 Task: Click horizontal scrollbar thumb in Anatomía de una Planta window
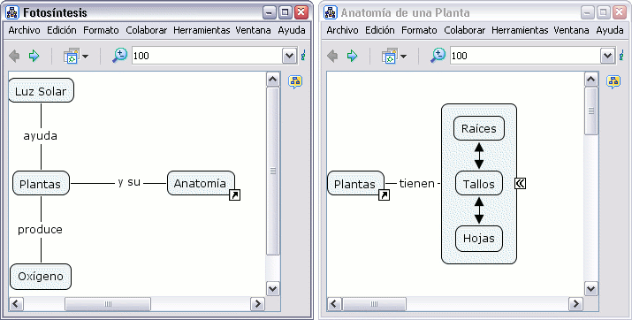point(375,304)
